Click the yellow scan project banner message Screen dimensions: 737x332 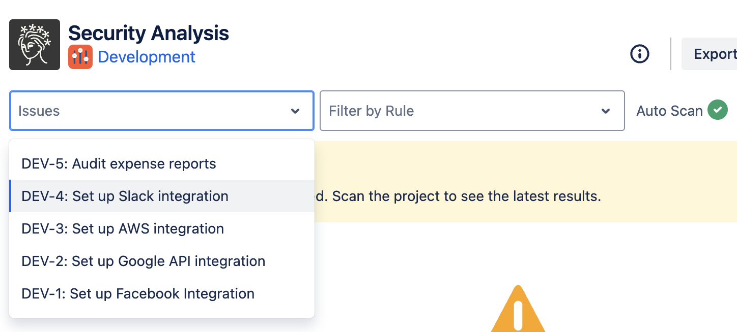tap(458, 196)
